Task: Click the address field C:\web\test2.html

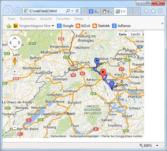Action: pyautogui.click(x=43, y=11)
